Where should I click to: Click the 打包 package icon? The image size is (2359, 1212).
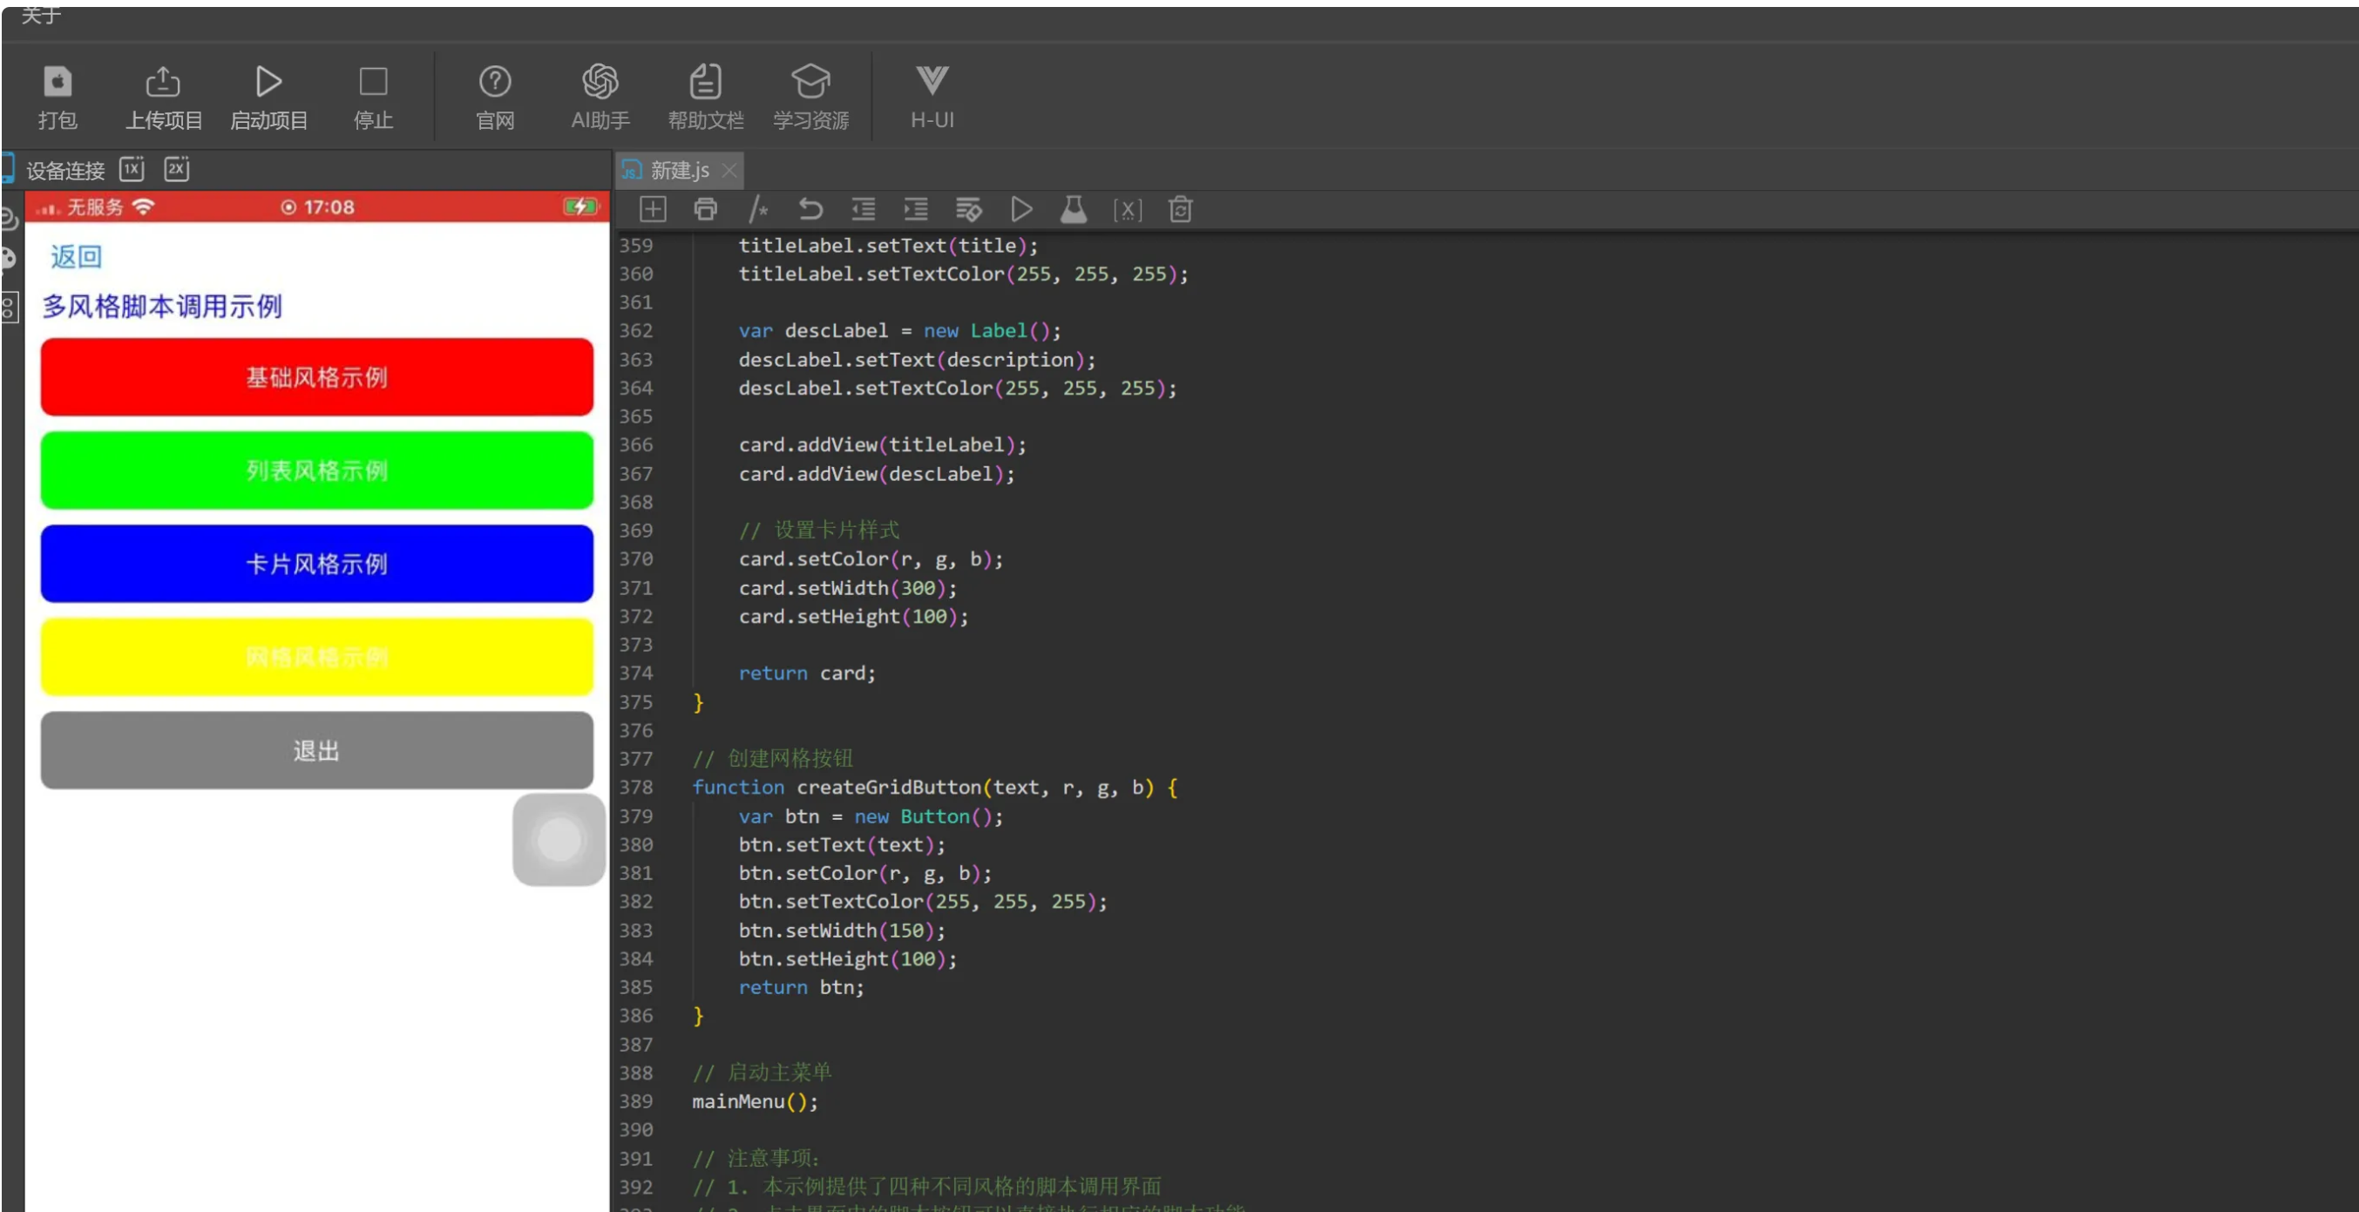(x=58, y=83)
